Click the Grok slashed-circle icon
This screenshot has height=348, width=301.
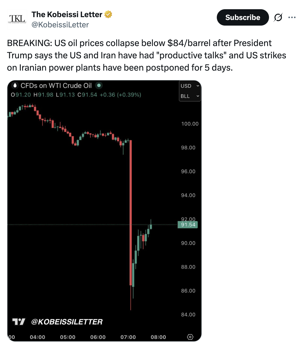coord(278,17)
